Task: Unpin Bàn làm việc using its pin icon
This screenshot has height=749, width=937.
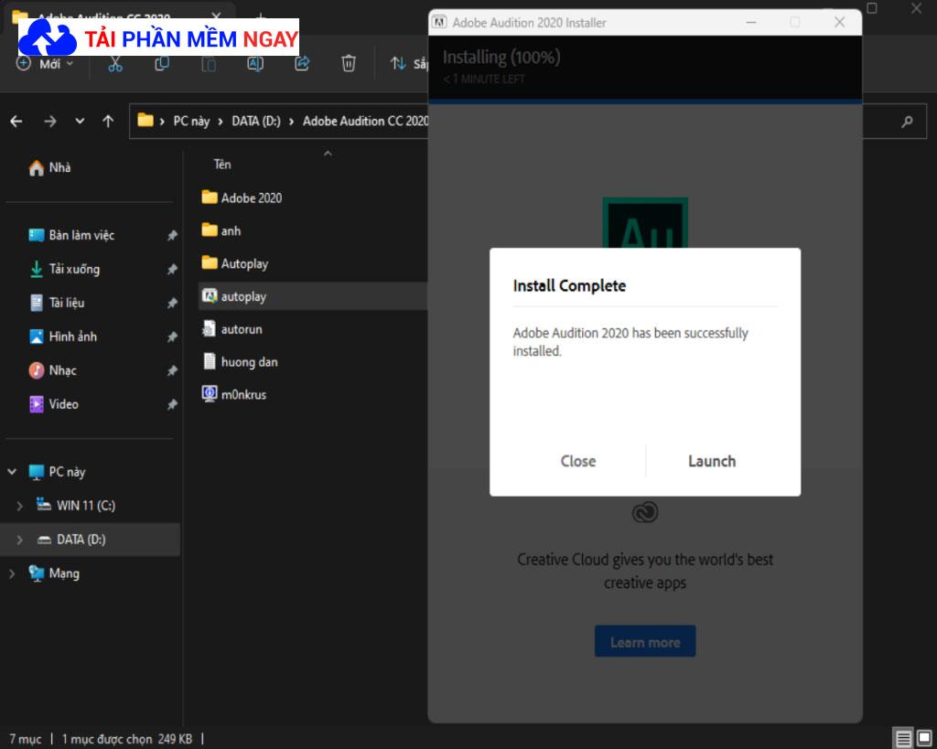Action: click(x=172, y=235)
